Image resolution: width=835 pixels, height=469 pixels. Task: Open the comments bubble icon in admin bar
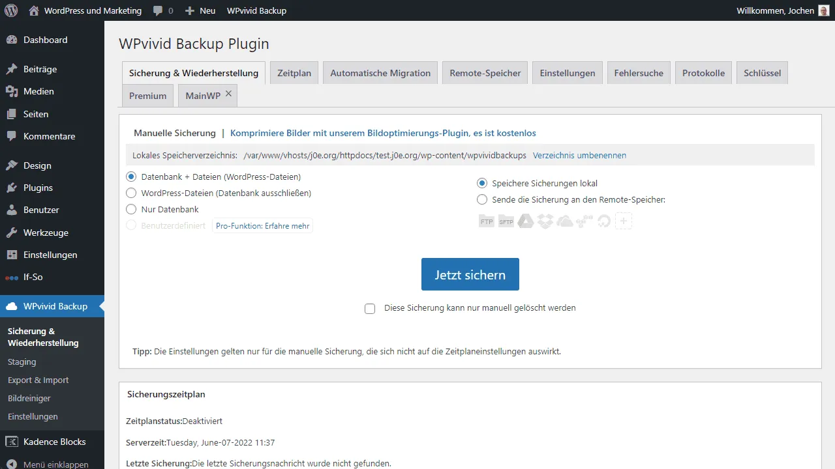(x=158, y=11)
